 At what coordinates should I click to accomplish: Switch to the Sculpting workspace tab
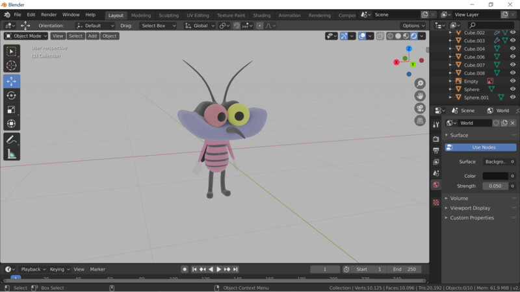(168, 15)
